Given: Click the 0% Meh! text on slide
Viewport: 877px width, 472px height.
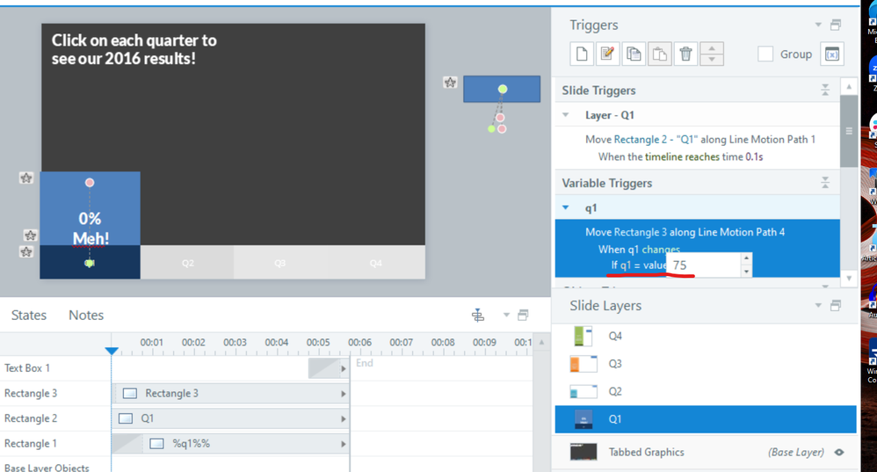Looking at the screenshot, I should [x=90, y=229].
